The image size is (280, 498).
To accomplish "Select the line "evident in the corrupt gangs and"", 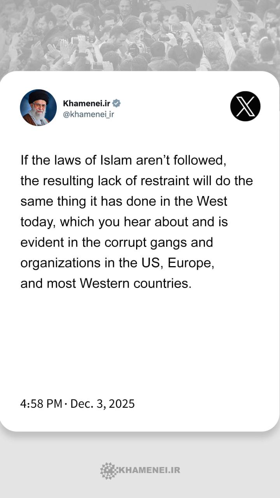I will coord(117,242).
